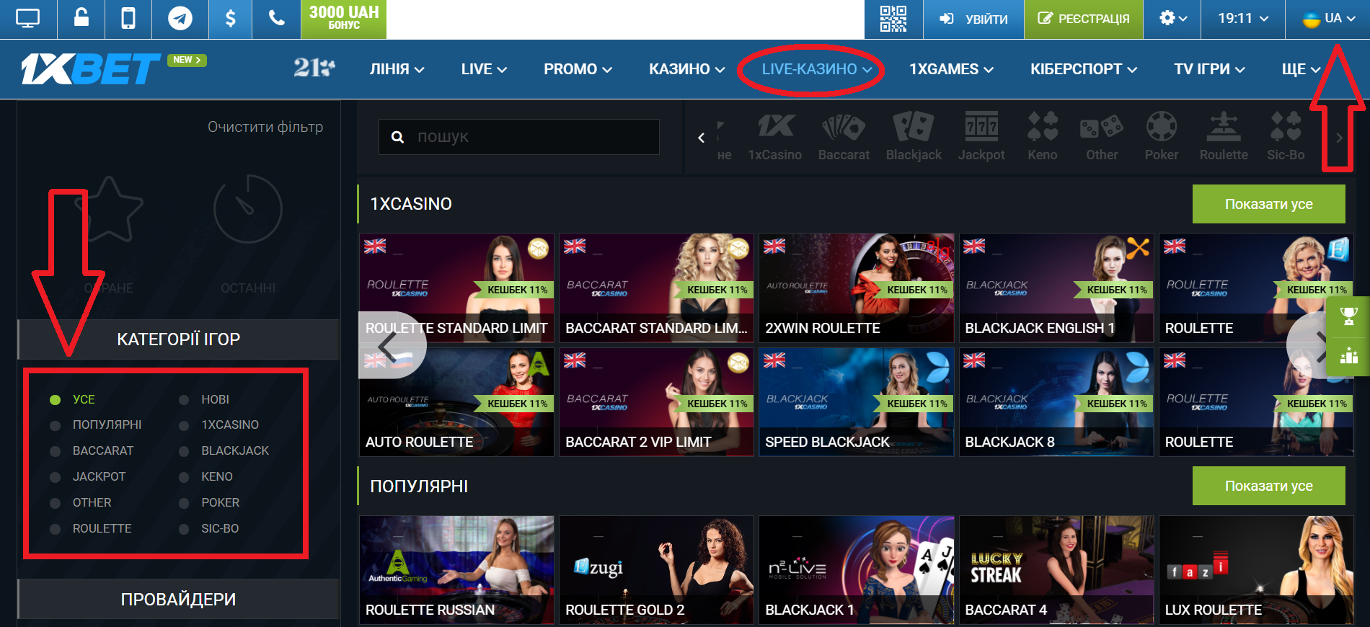Viewport: 1370px width, 627px height.
Task: Select the JACKPOT category radio
Action: click(55, 478)
